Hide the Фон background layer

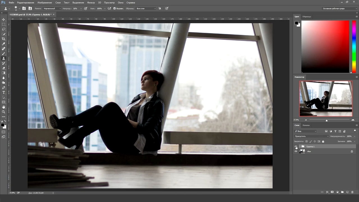[x=296, y=151]
